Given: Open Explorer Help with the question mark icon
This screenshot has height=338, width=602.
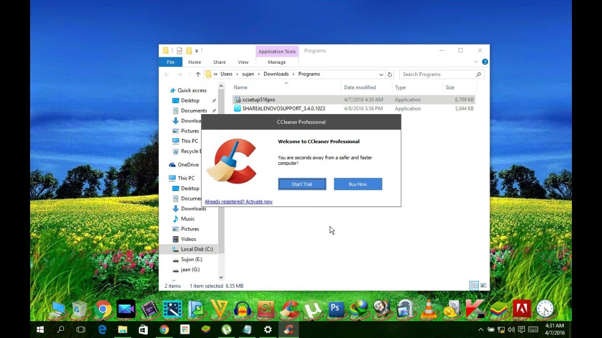Looking at the screenshot, I should tap(485, 62).
